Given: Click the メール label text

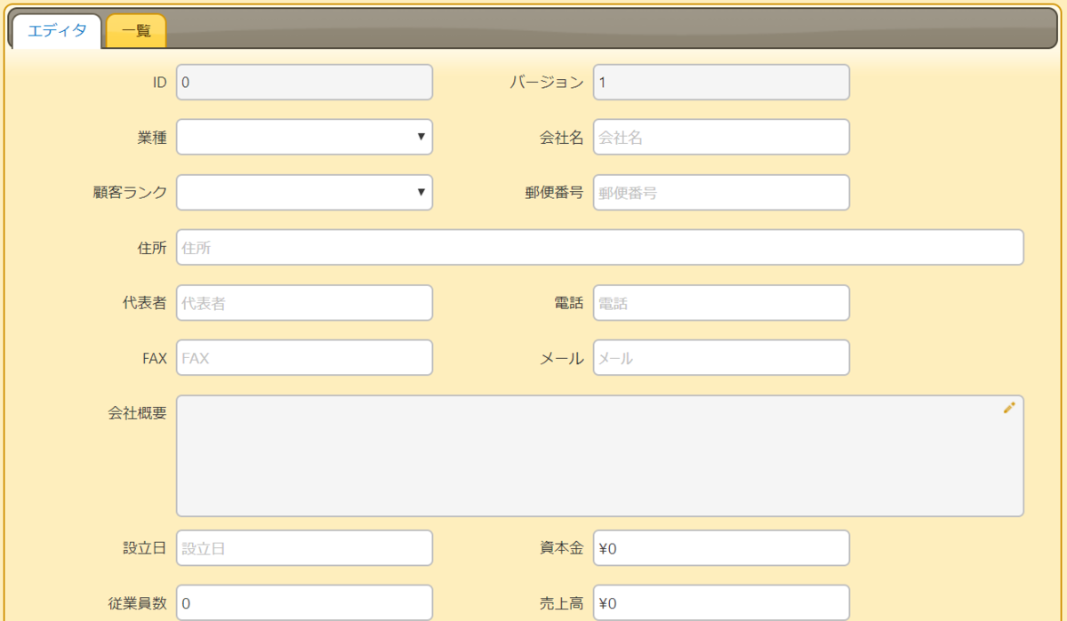Looking at the screenshot, I should click(561, 358).
